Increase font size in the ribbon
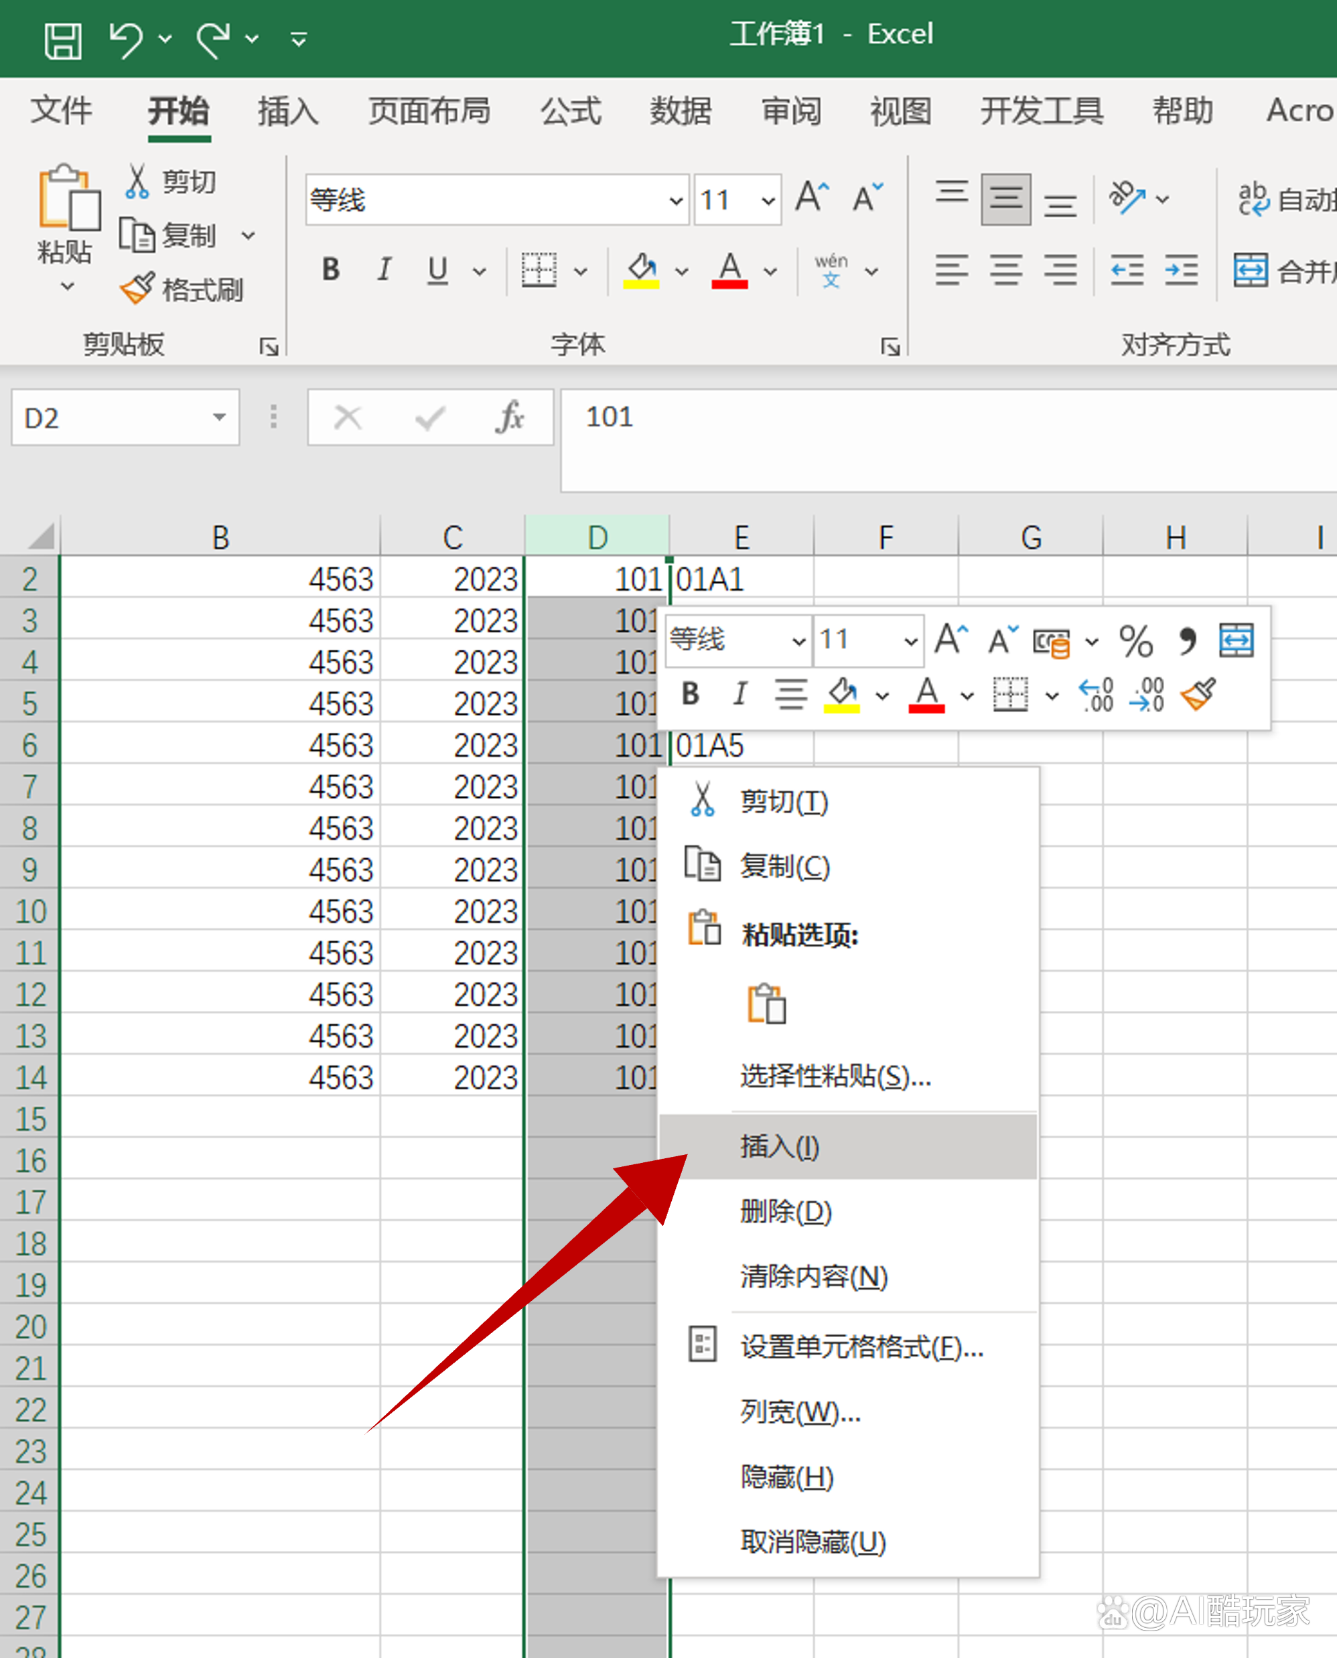This screenshot has width=1337, height=1658. tap(812, 197)
